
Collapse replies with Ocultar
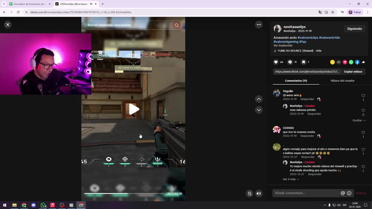(359, 120)
